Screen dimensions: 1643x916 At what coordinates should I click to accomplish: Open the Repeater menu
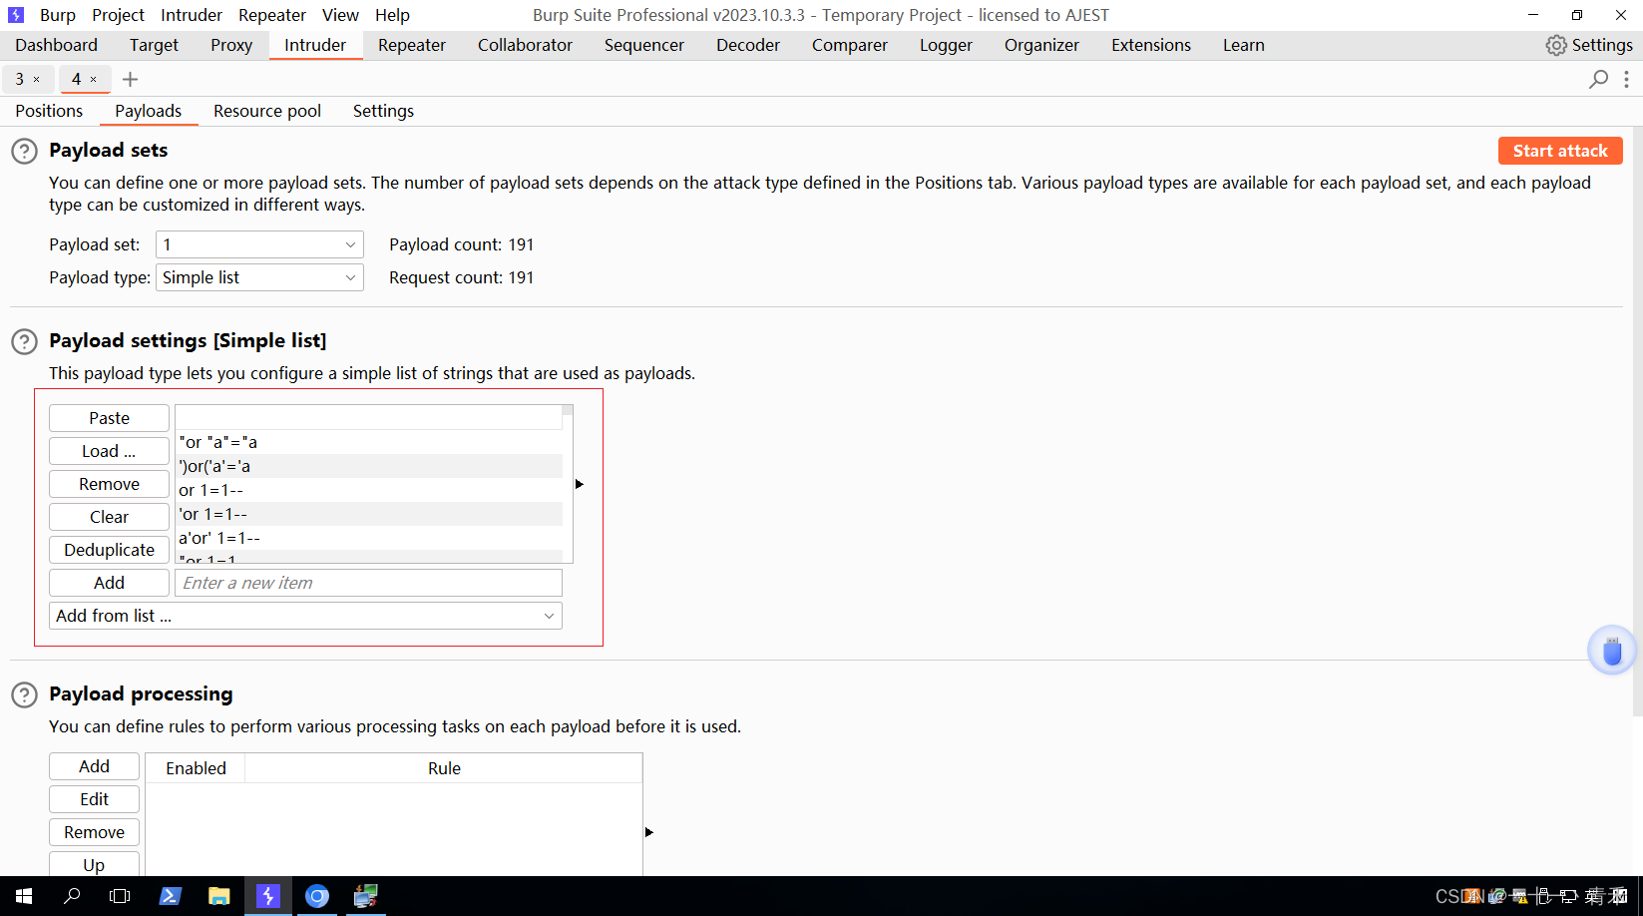[x=272, y=15]
